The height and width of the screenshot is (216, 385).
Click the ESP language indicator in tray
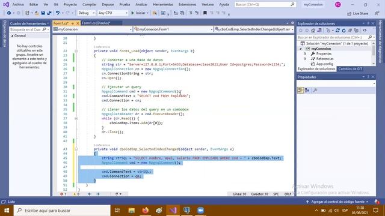click(x=345, y=211)
